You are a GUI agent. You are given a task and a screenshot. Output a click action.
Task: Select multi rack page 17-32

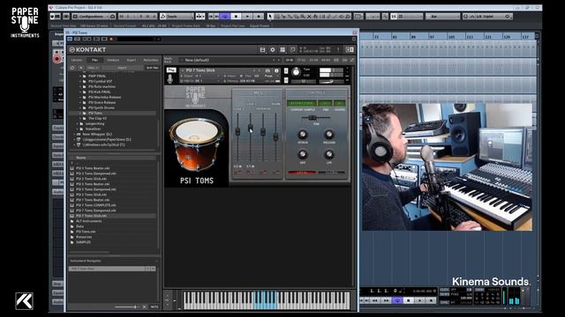(301, 60)
